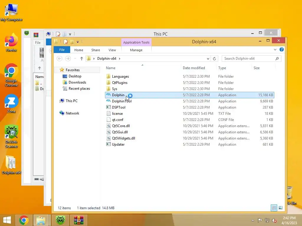
Task: Open Zona desktop shortcut
Action: click(11, 104)
